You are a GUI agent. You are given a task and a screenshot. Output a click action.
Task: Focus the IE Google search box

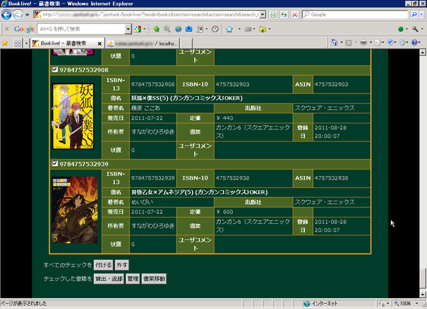(355, 15)
